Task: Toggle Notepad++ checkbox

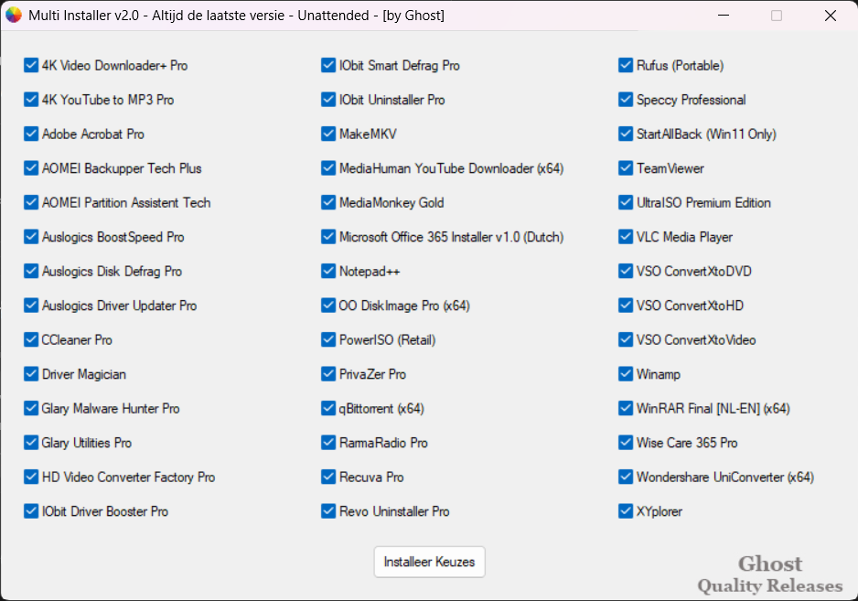Action: [328, 271]
